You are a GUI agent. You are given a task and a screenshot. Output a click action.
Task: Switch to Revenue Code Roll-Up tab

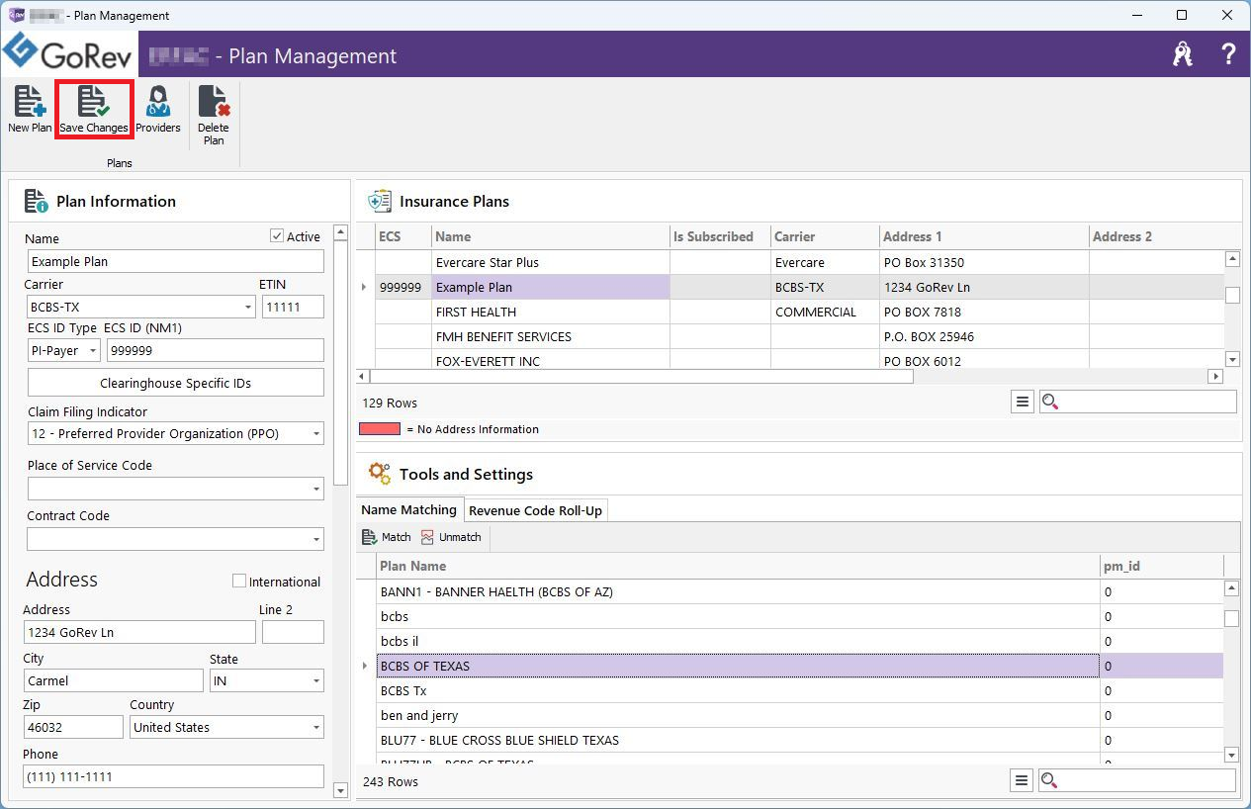pyautogui.click(x=535, y=510)
